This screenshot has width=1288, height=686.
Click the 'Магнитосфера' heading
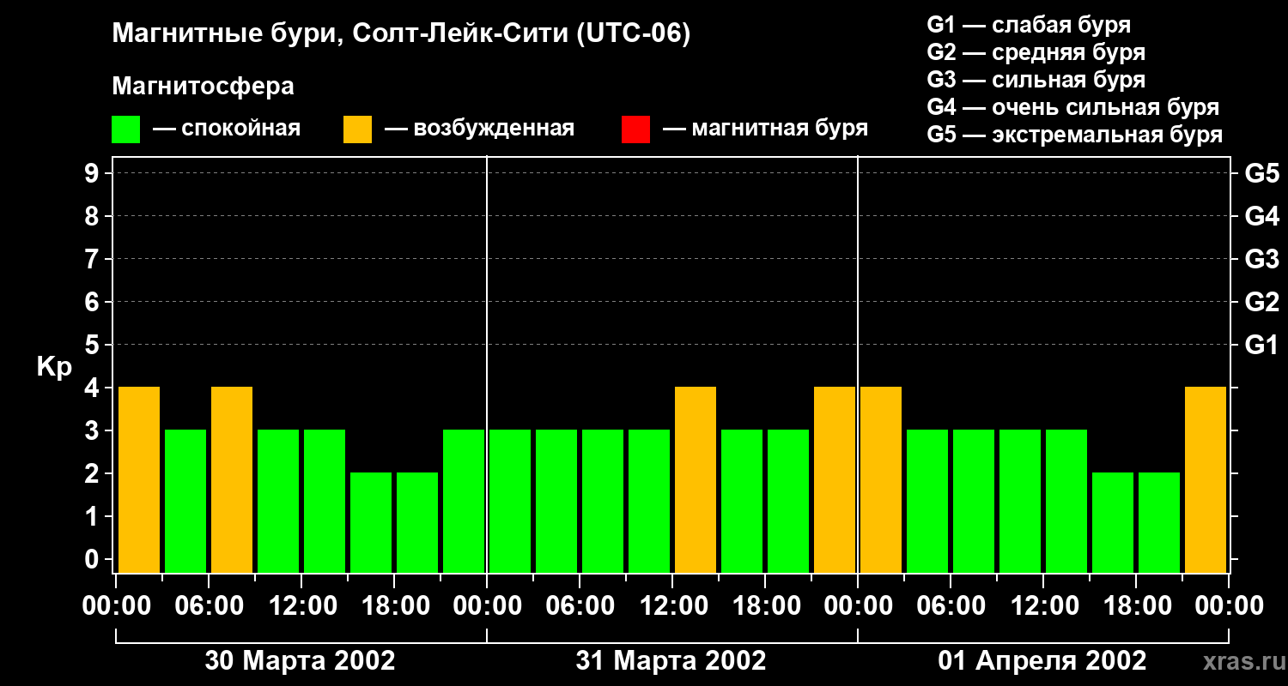point(203,87)
